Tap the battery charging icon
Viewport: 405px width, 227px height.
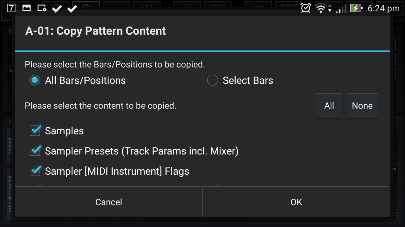[356, 8]
